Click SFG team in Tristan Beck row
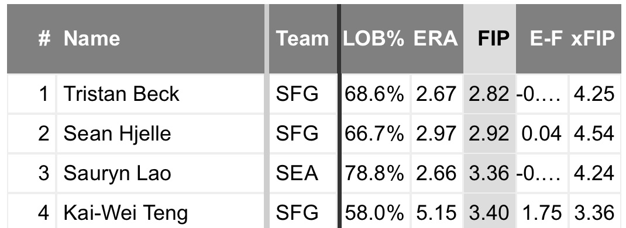The height and width of the screenshot is (228, 626). point(297,94)
